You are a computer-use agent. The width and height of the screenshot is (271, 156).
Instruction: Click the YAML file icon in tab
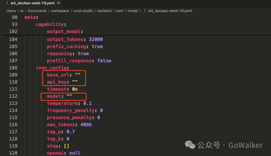pos(7,3)
